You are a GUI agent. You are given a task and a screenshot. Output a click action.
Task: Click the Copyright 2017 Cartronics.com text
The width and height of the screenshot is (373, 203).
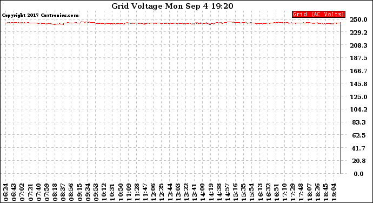(40, 15)
